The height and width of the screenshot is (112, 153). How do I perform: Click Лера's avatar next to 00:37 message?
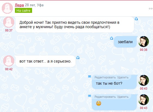click(x=9, y=22)
